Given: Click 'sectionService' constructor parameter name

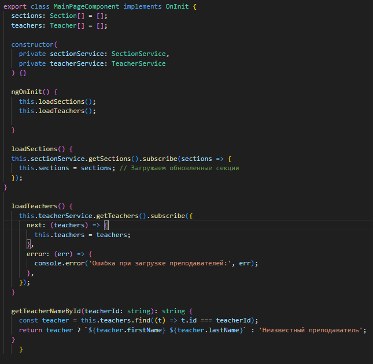Looking at the screenshot, I should pyautogui.click(x=76, y=54).
